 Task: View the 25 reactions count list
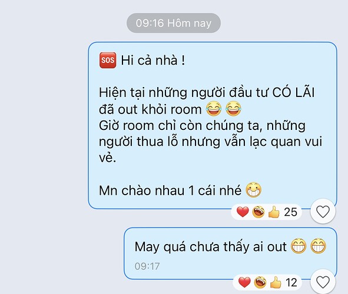tap(290, 212)
